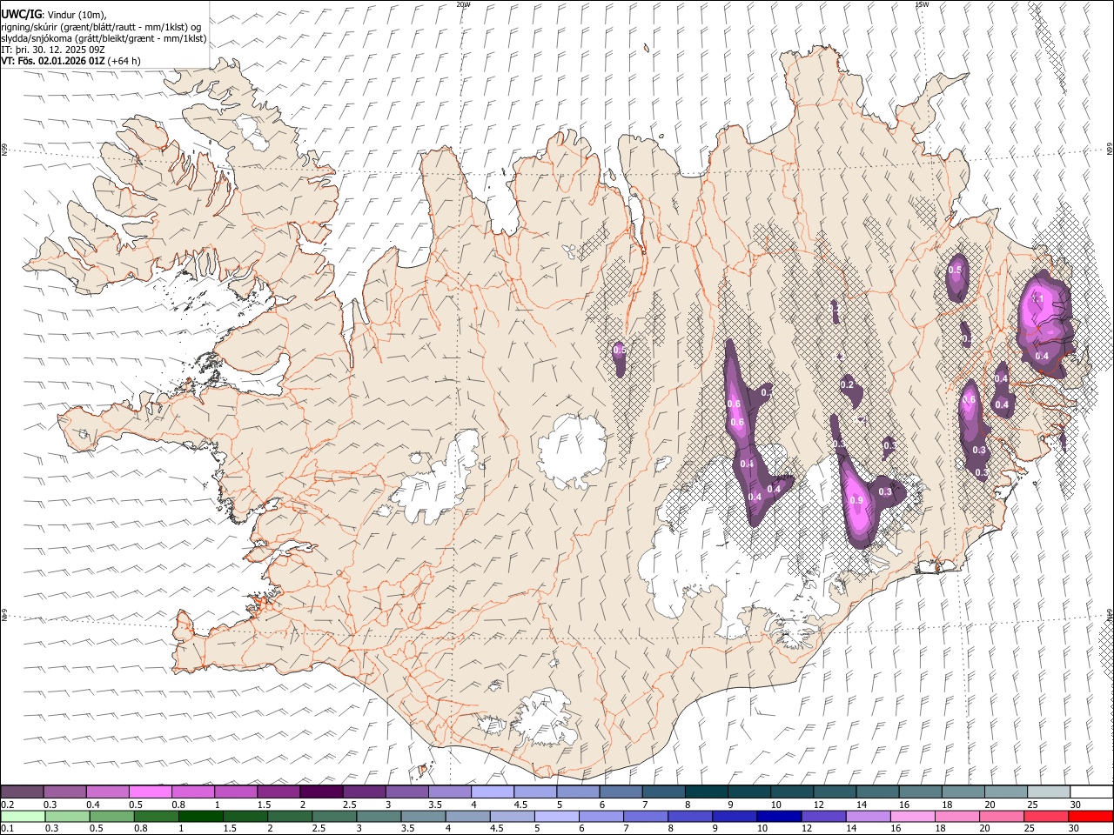Click the '25' label in the upper legend row

pyautogui.click(x=1032, y=805)
